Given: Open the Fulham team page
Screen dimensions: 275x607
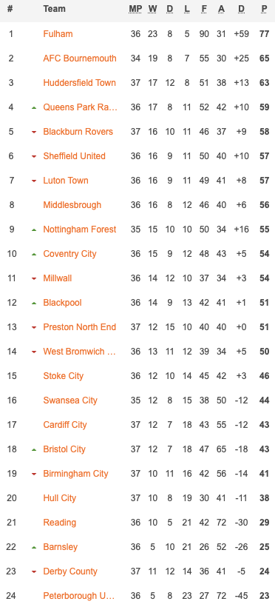Looking at the screenshot, I should 58,33.
